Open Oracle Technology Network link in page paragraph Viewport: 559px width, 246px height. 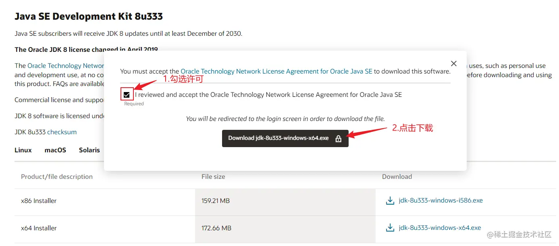(x=66, y=66)
